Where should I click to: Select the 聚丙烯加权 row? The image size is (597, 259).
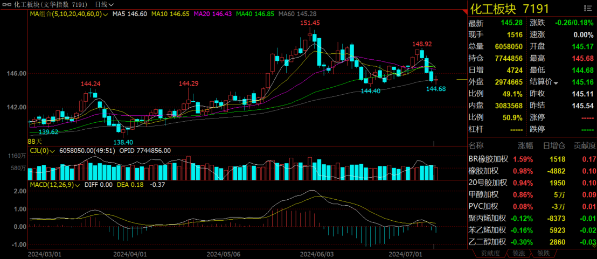532,218
